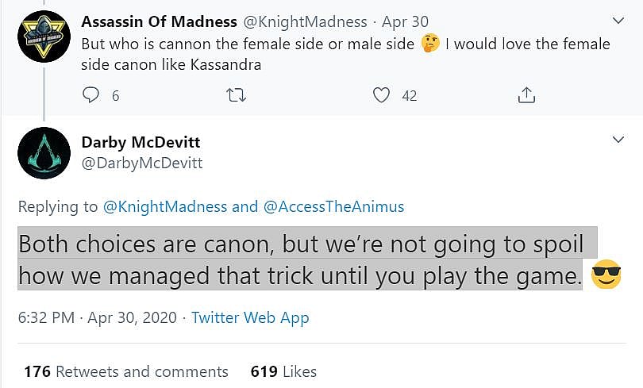Open the @AccessTheAnimus mention link
The width and height of the screenshot is (643, 388).
333,206
